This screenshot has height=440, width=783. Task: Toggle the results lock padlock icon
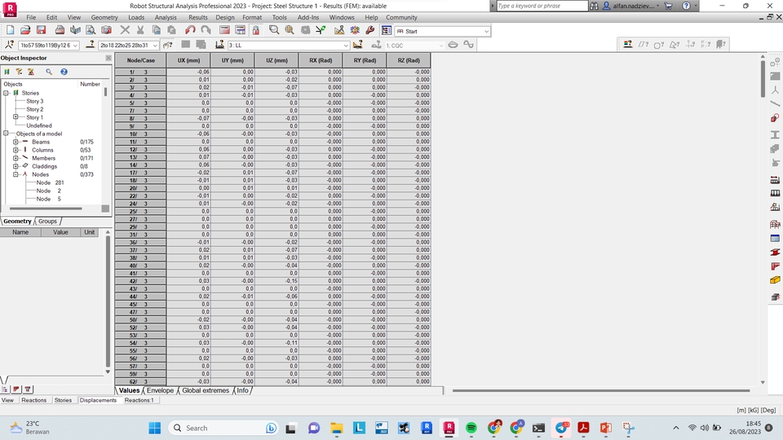click(255, 30)
